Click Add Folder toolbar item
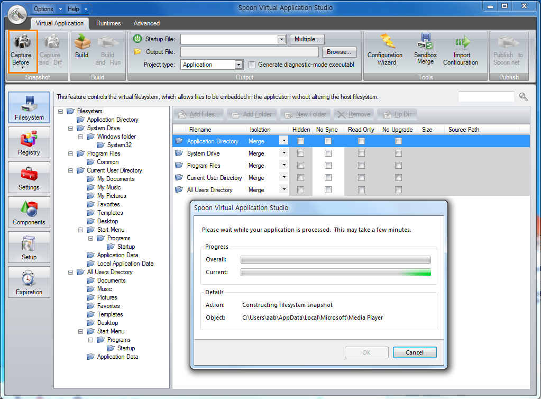The height and width of the screenshot is (399, 541). pyautogui.click(x=252, y=114)
